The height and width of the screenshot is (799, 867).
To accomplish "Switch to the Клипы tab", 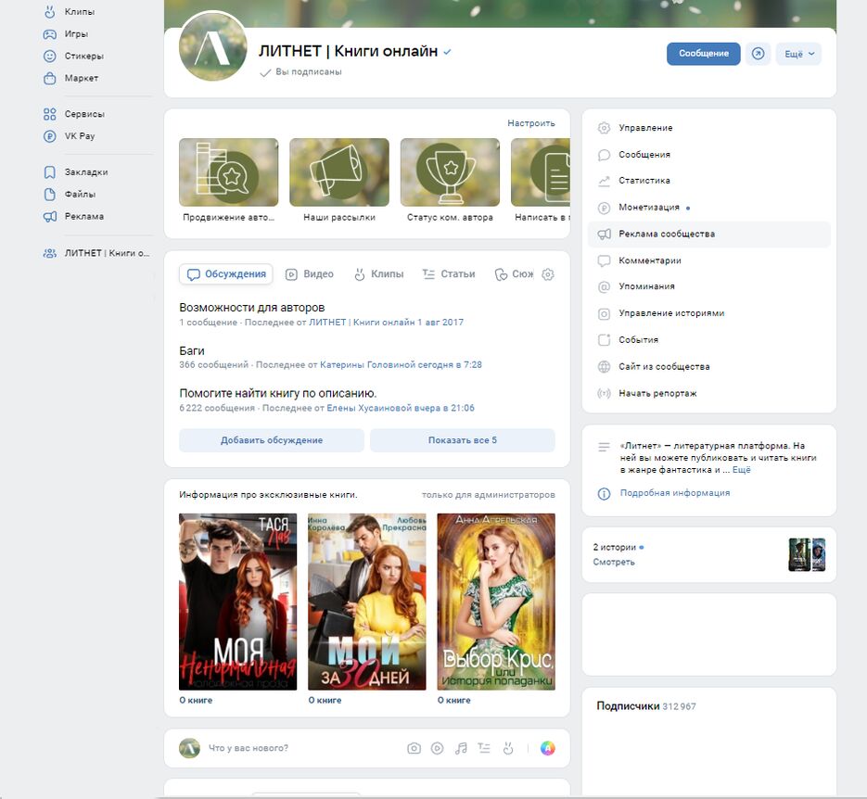I will (x=379, y=274).
